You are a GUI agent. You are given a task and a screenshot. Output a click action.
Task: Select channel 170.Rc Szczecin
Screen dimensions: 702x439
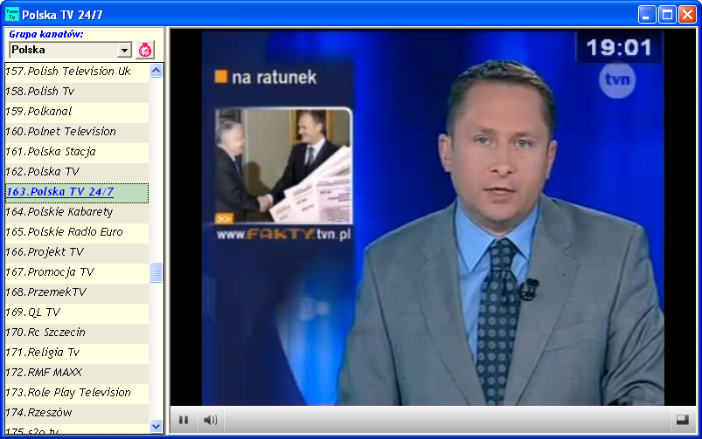coord(77,333)
